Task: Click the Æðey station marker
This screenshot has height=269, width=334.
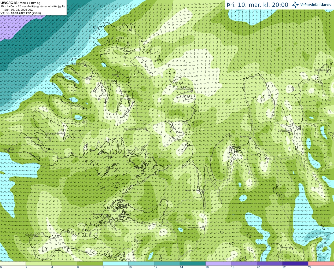Action: click(118, 76)
